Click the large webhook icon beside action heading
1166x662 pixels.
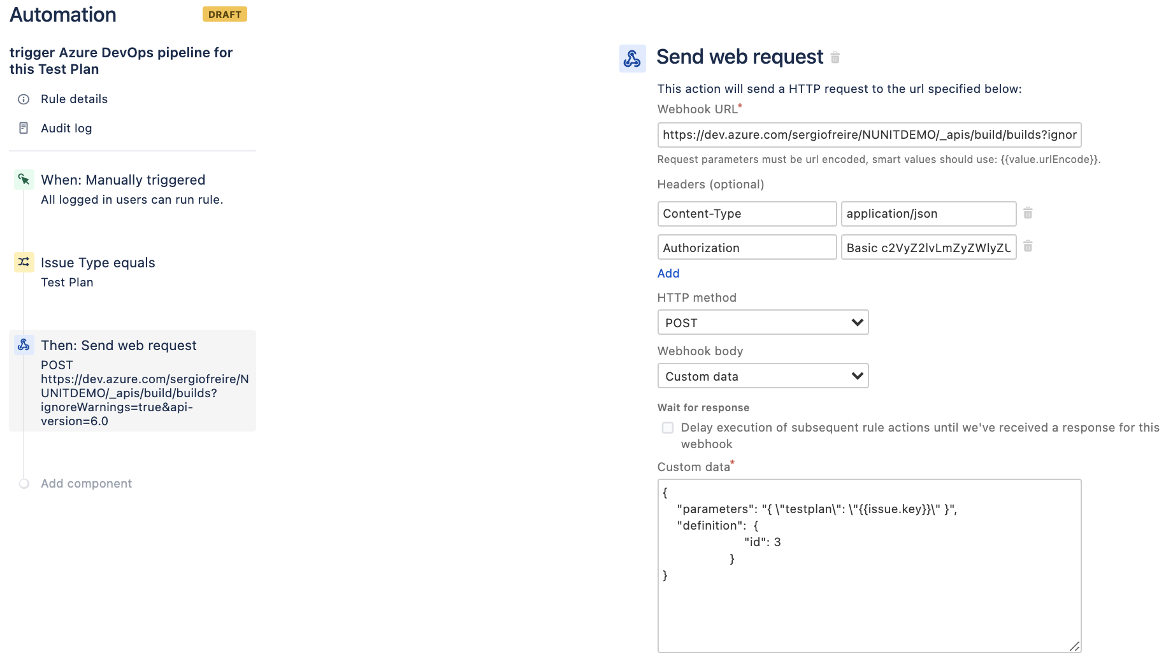pyautogui.click(x=633, y=59)
